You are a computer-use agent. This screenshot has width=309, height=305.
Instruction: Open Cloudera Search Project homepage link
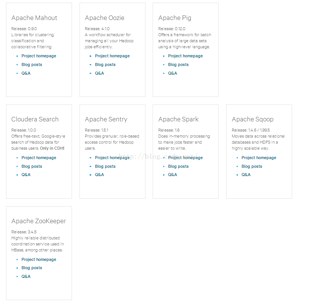(39, 158)
